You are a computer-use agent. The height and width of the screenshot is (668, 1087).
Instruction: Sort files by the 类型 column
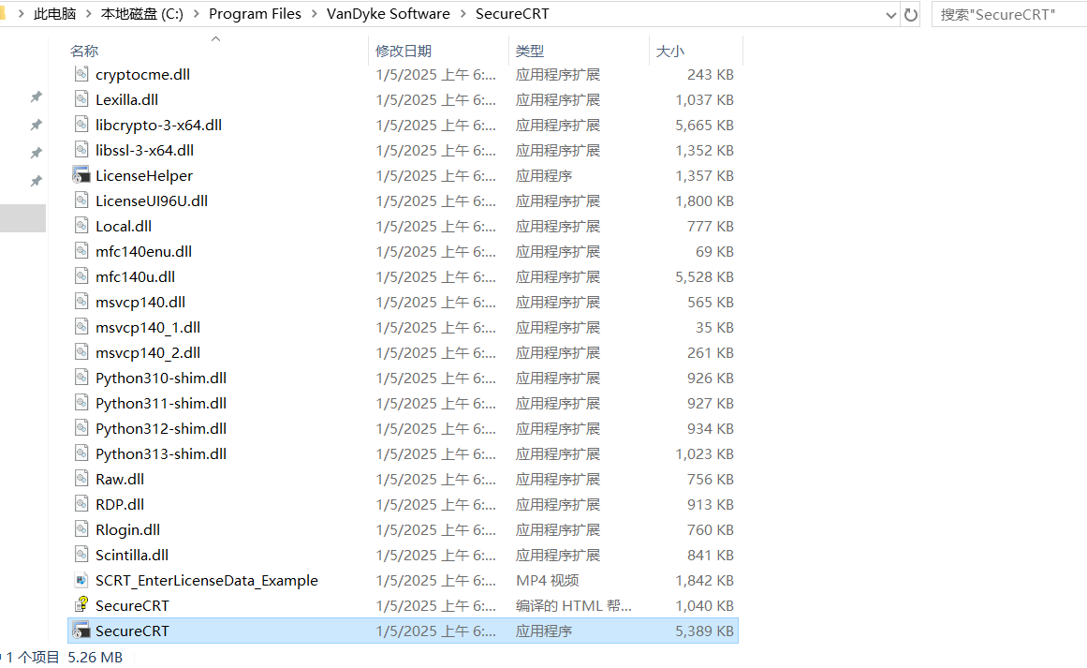[530, 51]
